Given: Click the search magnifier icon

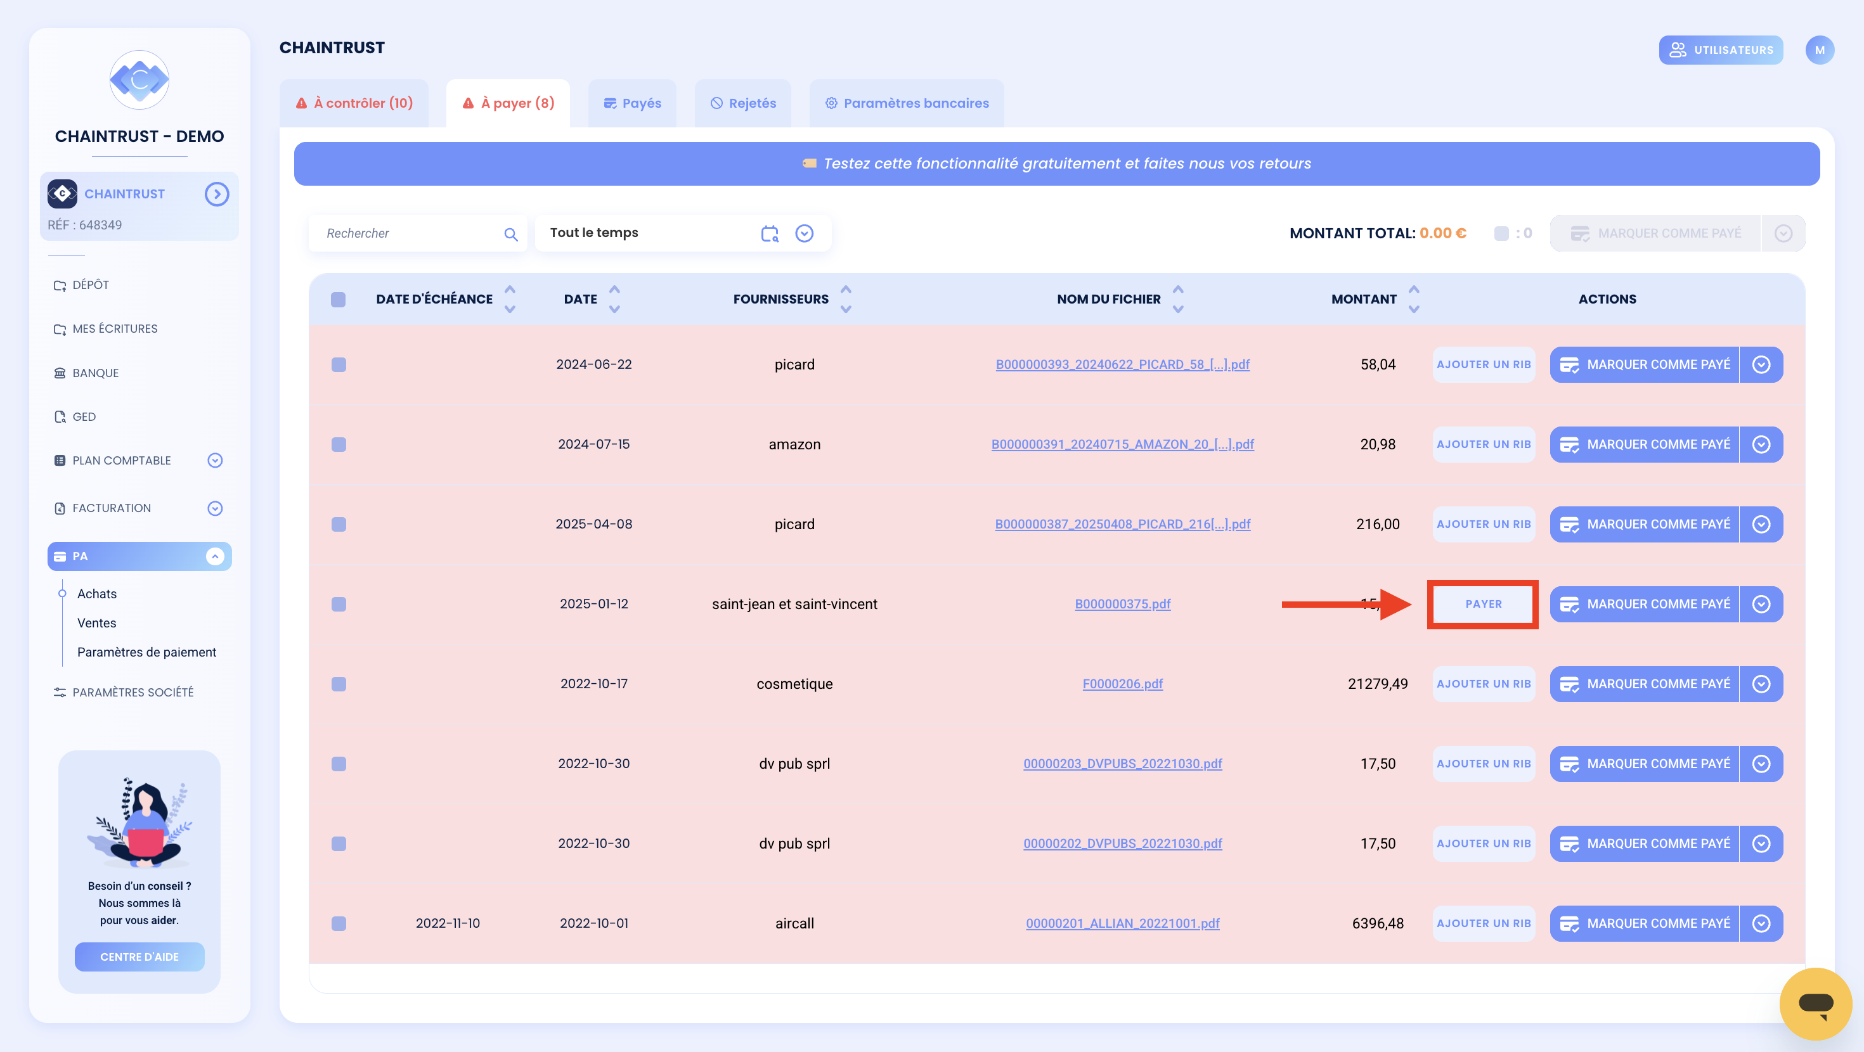Looking at the screenshot, I should click(511, 234).
